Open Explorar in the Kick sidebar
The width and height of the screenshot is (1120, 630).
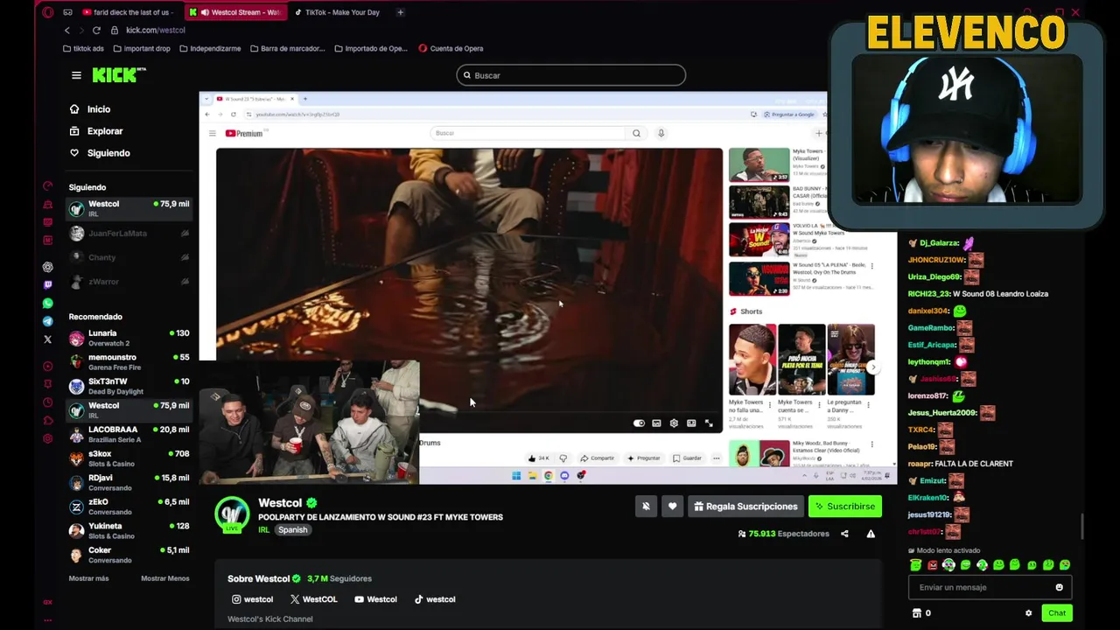(x=104, y=131)
